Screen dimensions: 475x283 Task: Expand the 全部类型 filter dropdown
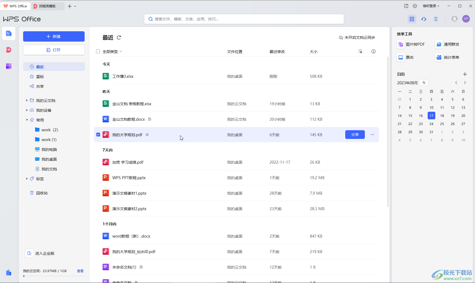[112, 51]
